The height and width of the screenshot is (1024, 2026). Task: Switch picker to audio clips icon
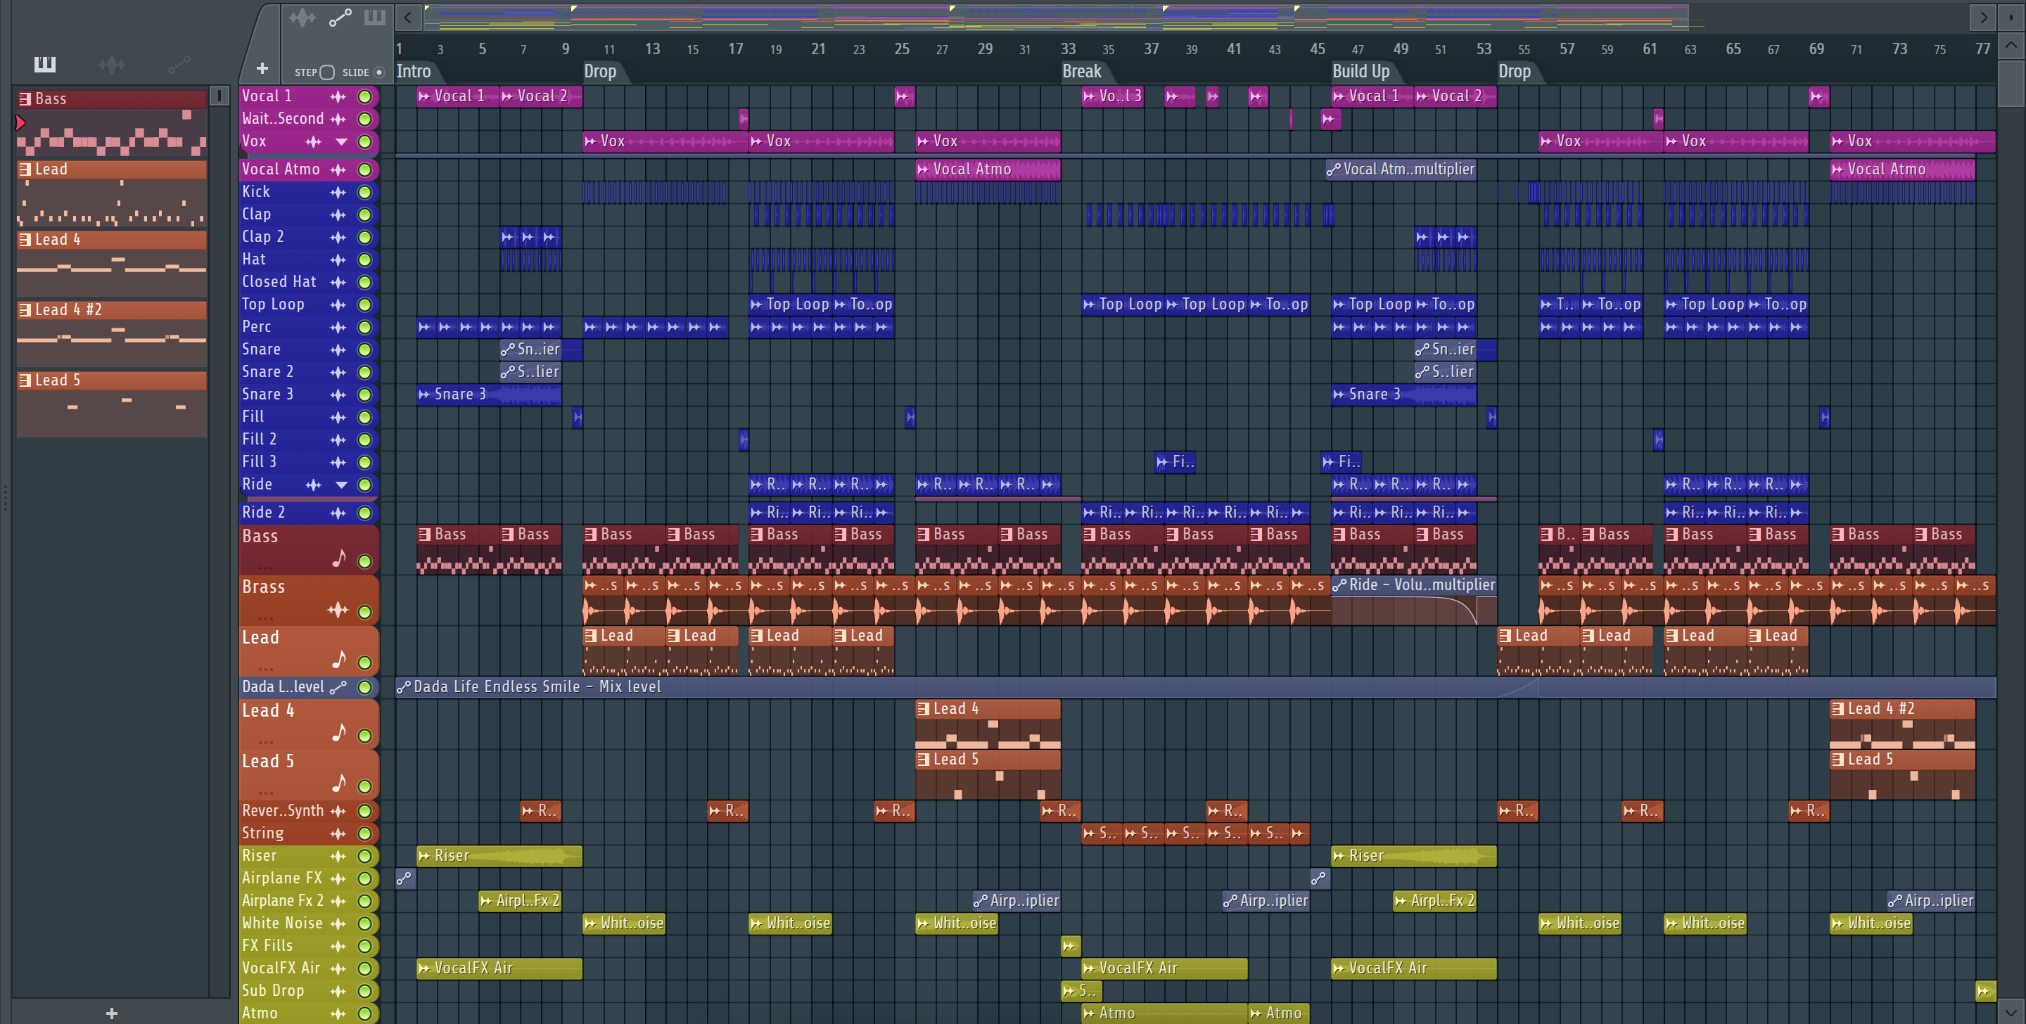[x=112, y=65]
